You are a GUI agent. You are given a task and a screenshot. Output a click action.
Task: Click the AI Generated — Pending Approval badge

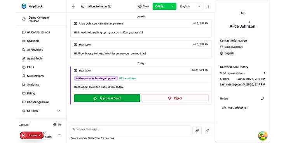96,78
